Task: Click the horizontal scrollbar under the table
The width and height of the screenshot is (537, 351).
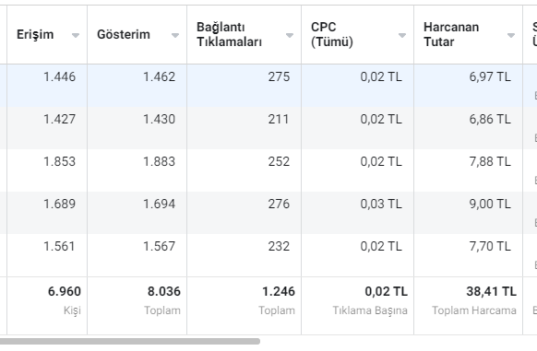Action: point(130,342)
